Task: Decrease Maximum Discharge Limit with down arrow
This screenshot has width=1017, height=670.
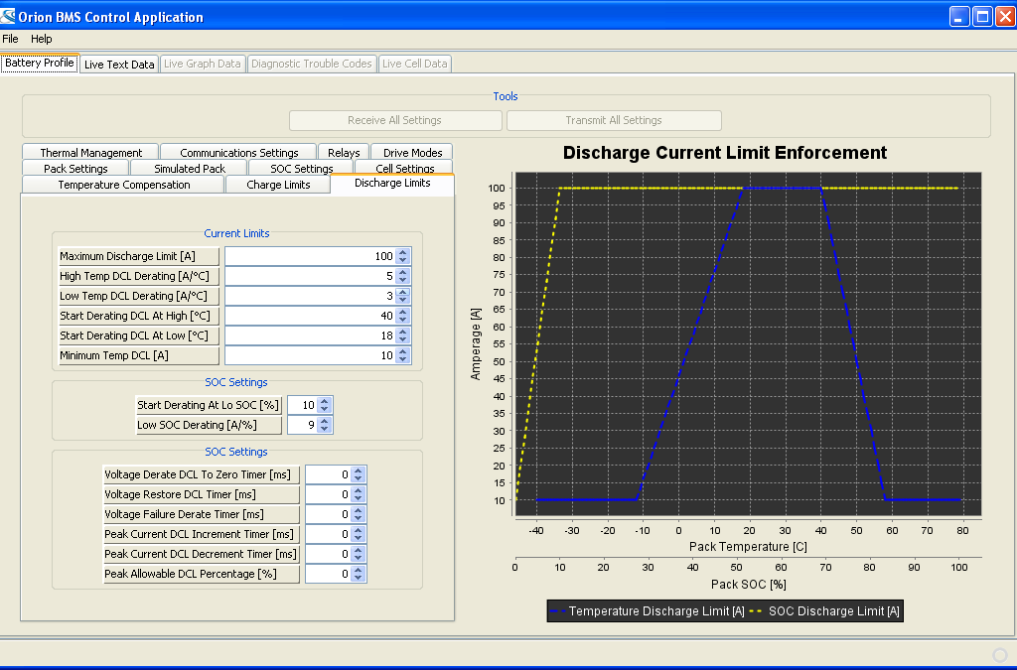Action: point(403,260)
